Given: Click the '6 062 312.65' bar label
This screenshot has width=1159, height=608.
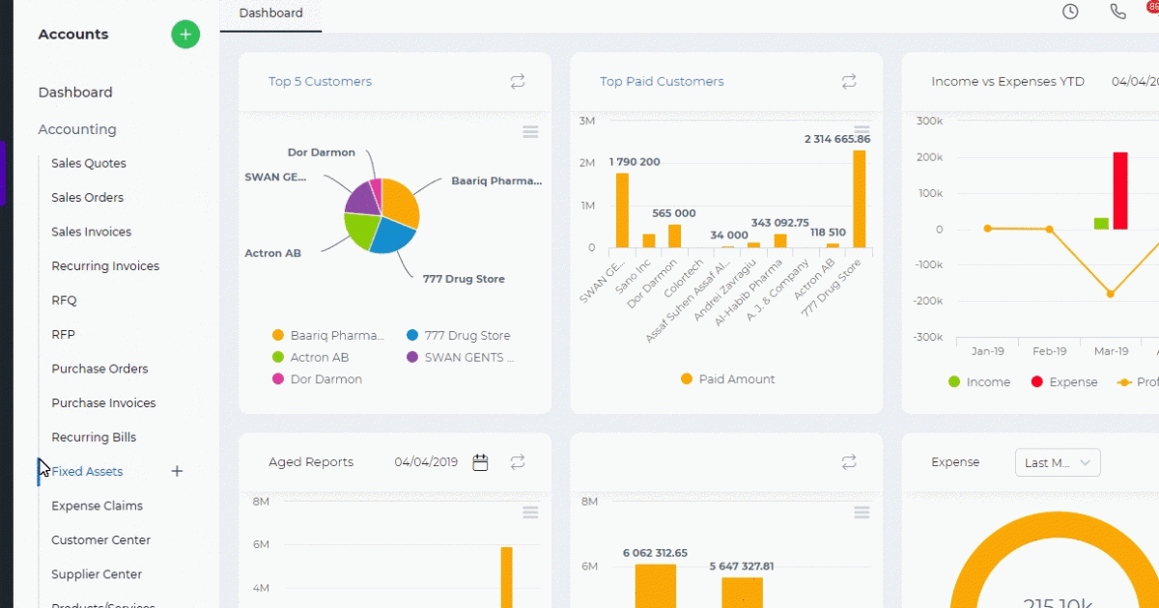Looking at the screenshot, I should point(655,553).
